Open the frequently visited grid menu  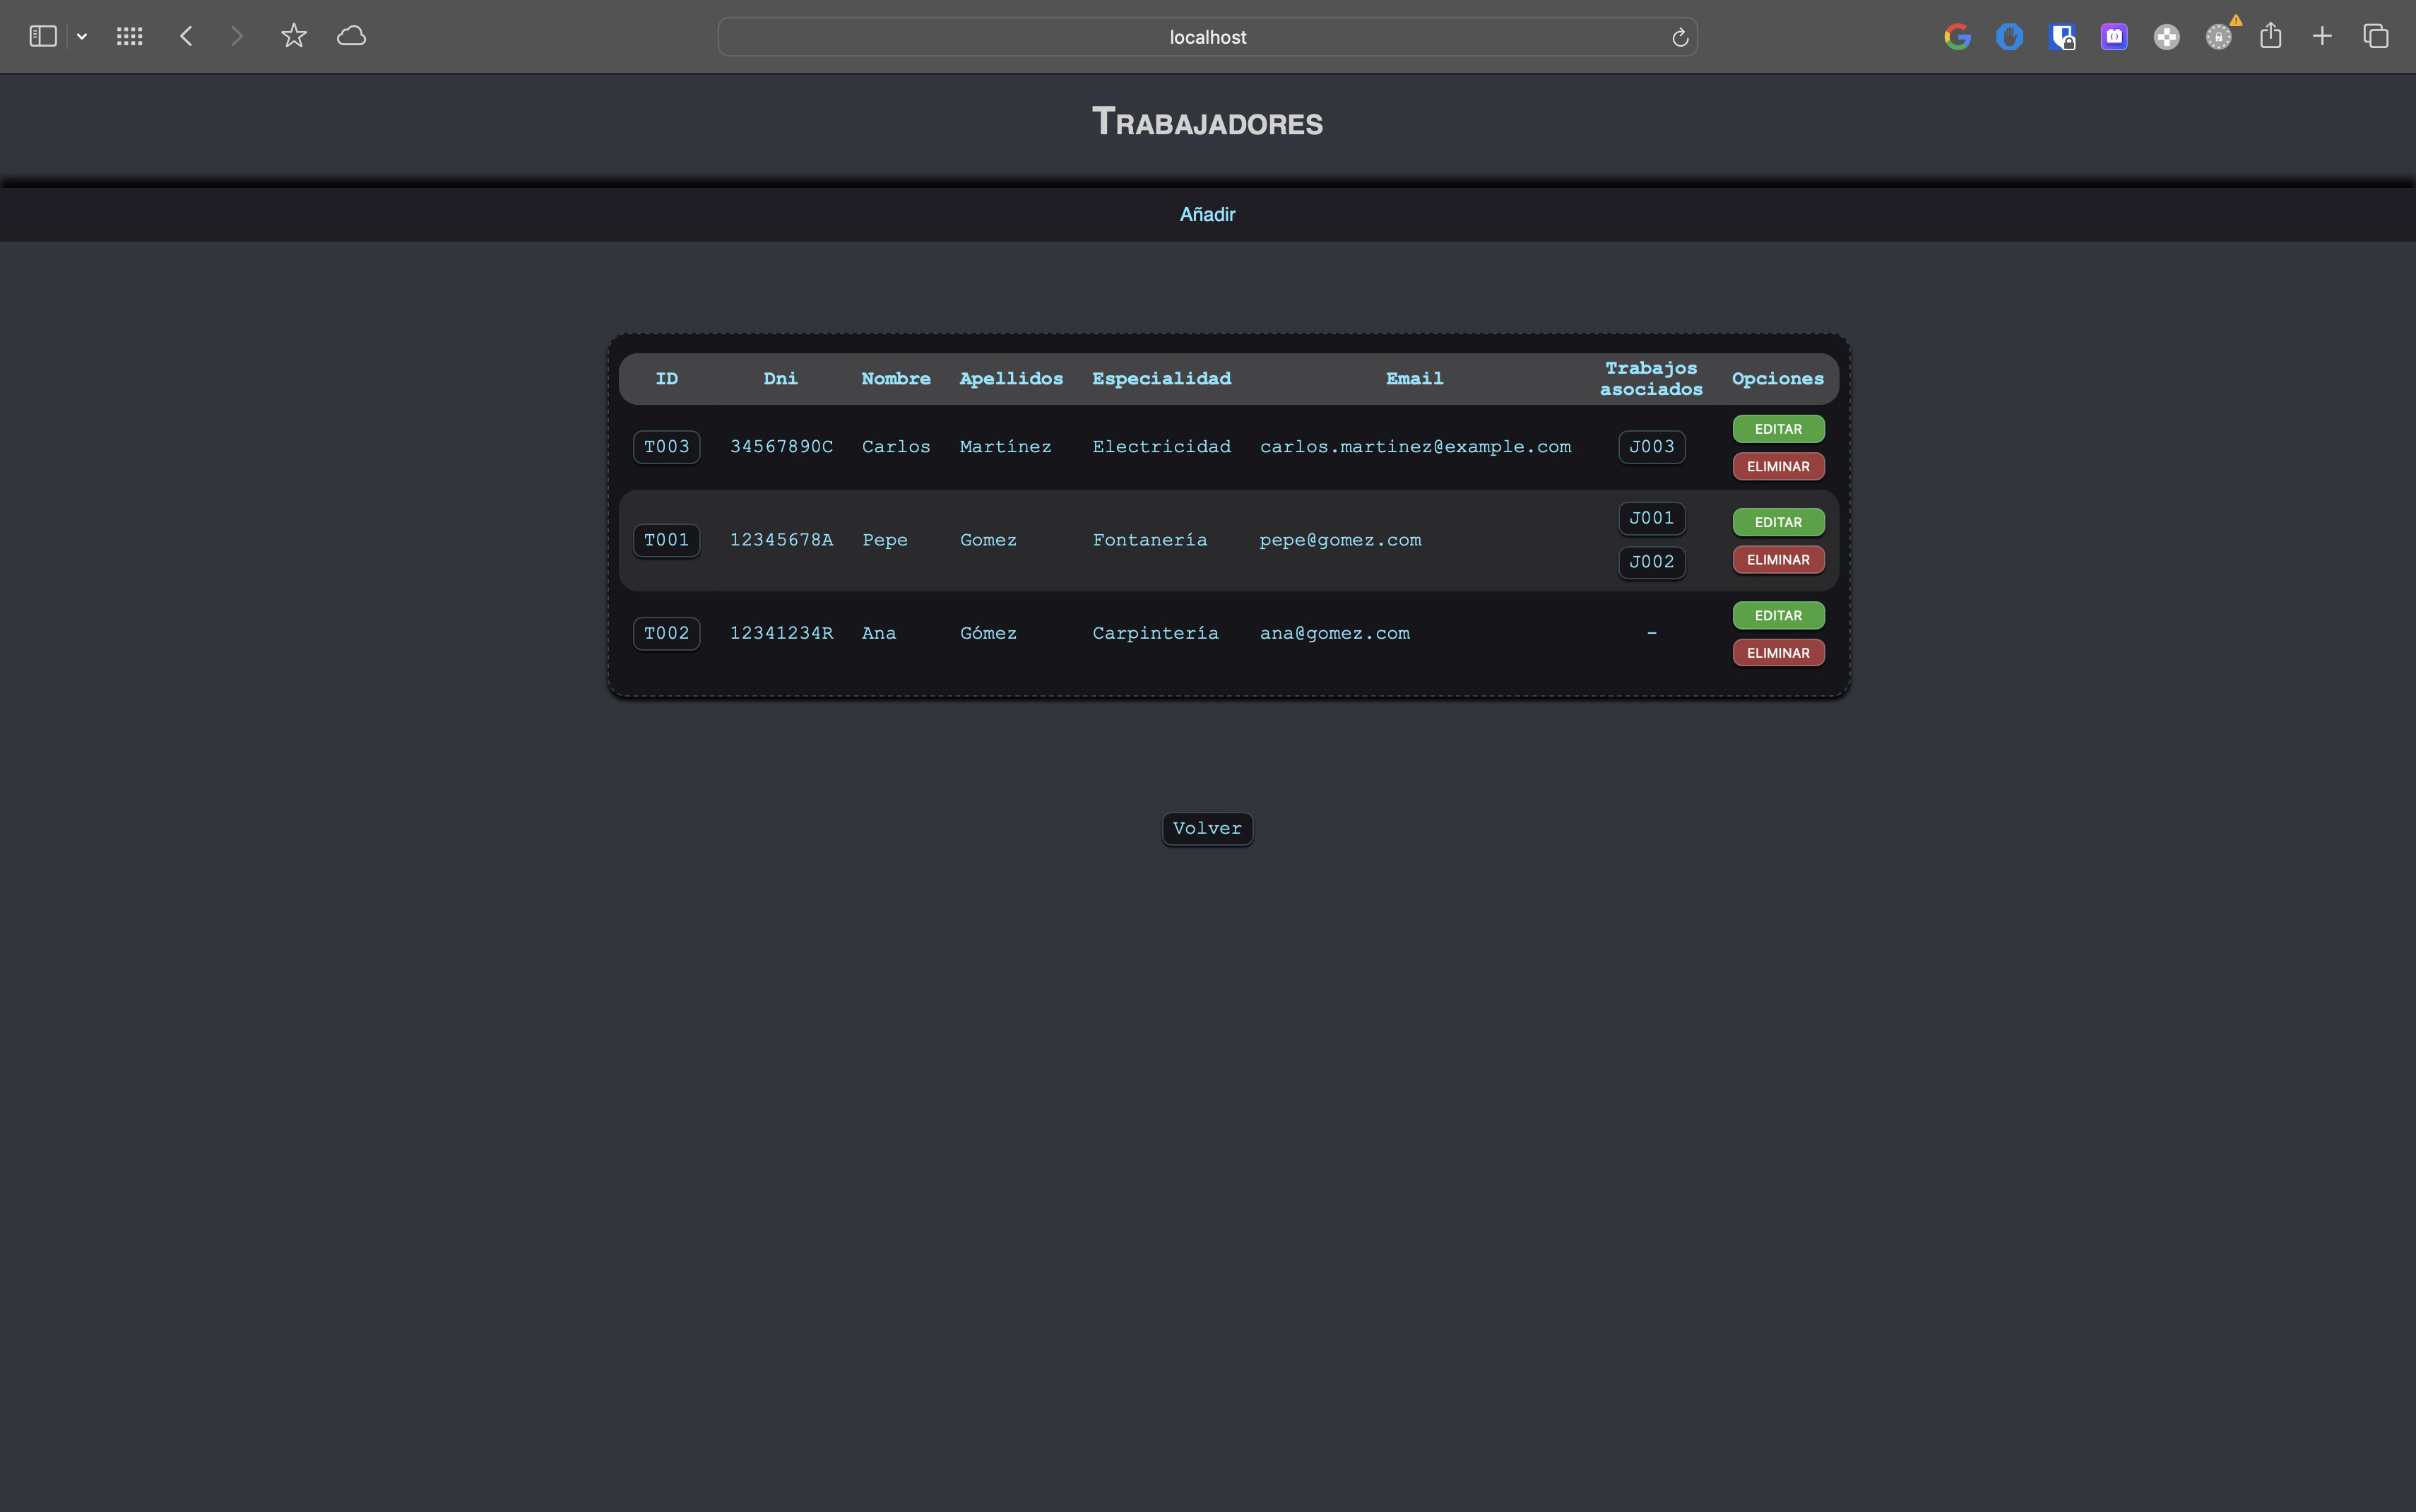tap(129, 36)
